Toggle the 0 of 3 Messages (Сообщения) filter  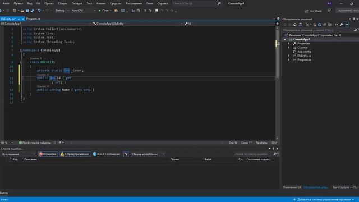(106, 154)
